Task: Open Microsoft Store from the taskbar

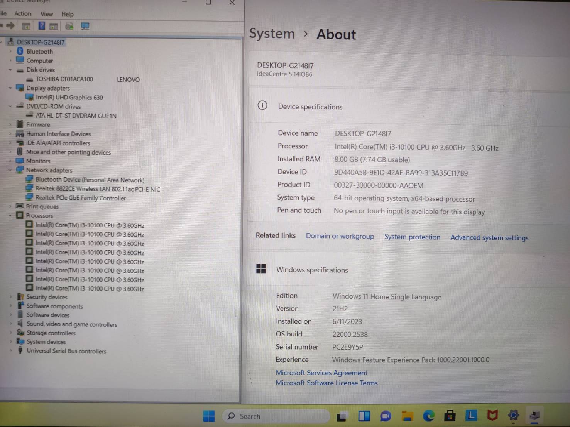Action: [450, 415]
